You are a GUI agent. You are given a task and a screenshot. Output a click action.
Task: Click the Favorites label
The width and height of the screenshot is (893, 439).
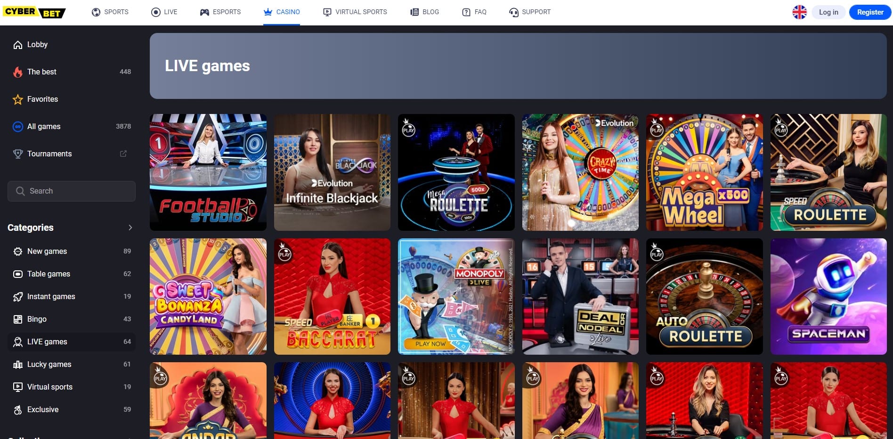(x=43, y=99)
